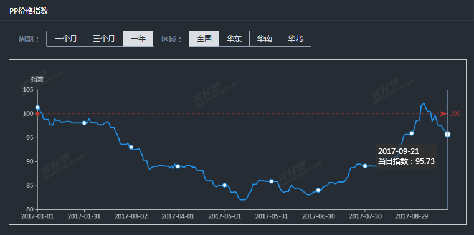The image size is (474, 235).
Task: Click the chart marker for 2017-06-30
Action: click(318, 190)
